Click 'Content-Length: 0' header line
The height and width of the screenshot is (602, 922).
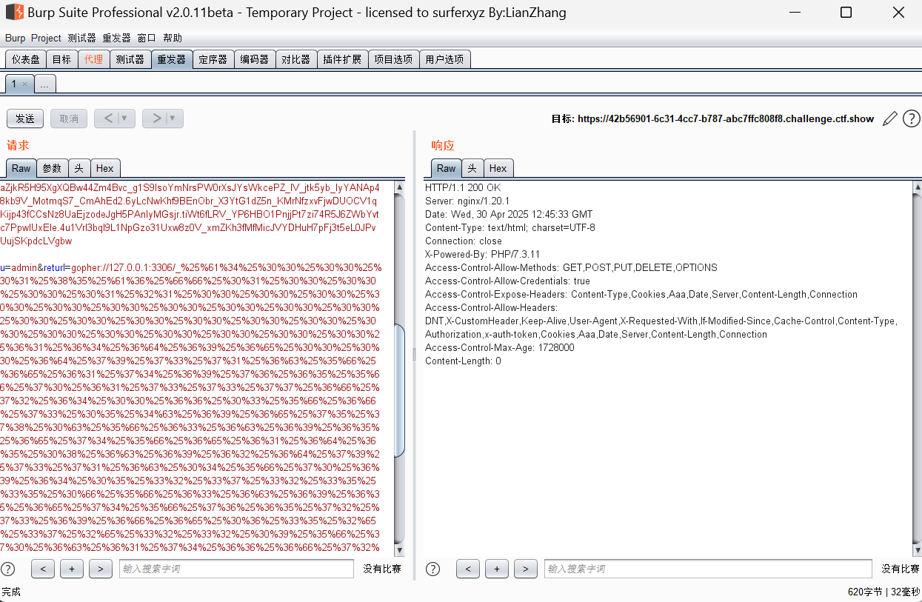[463, 361]
